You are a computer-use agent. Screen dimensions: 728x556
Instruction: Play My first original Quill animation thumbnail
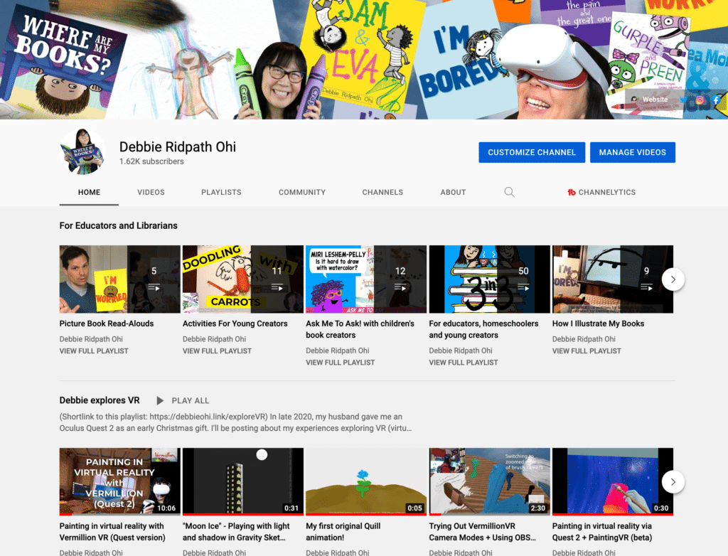366,481
